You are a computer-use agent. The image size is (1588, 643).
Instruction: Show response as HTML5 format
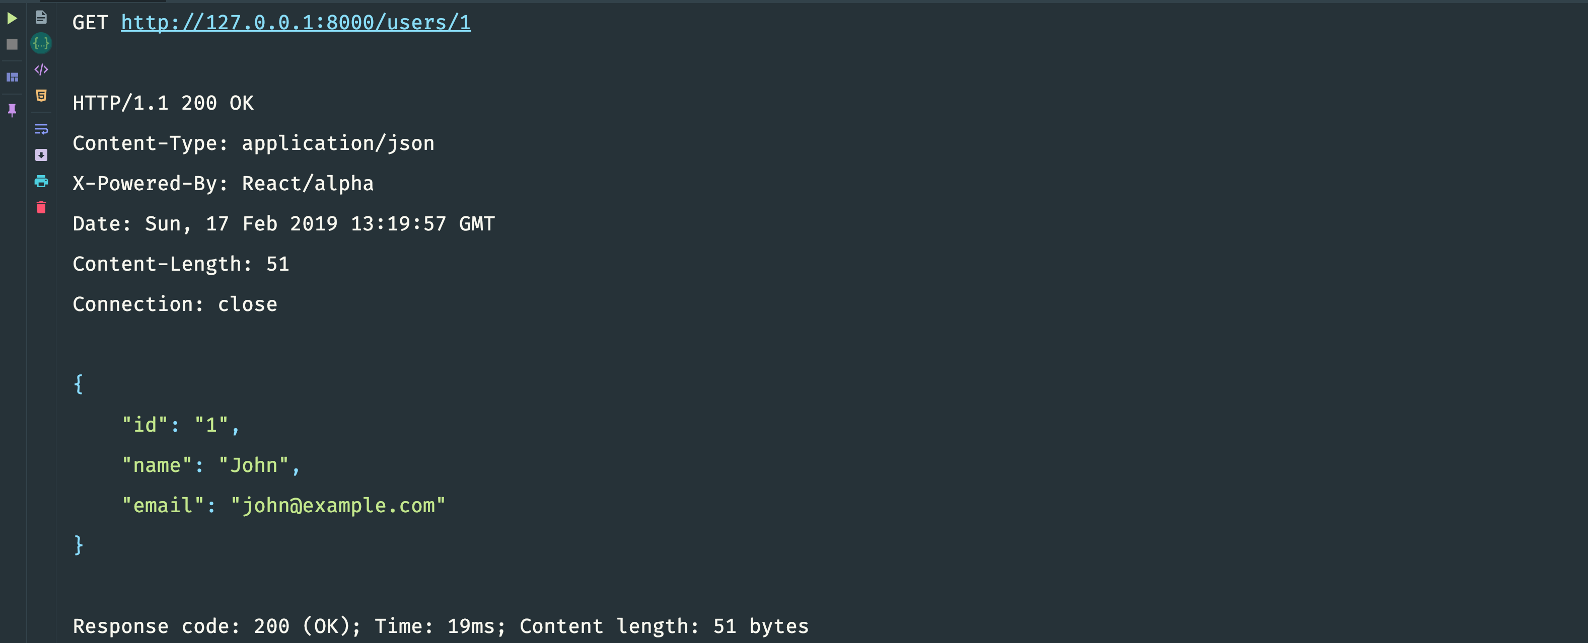[41, 96]
